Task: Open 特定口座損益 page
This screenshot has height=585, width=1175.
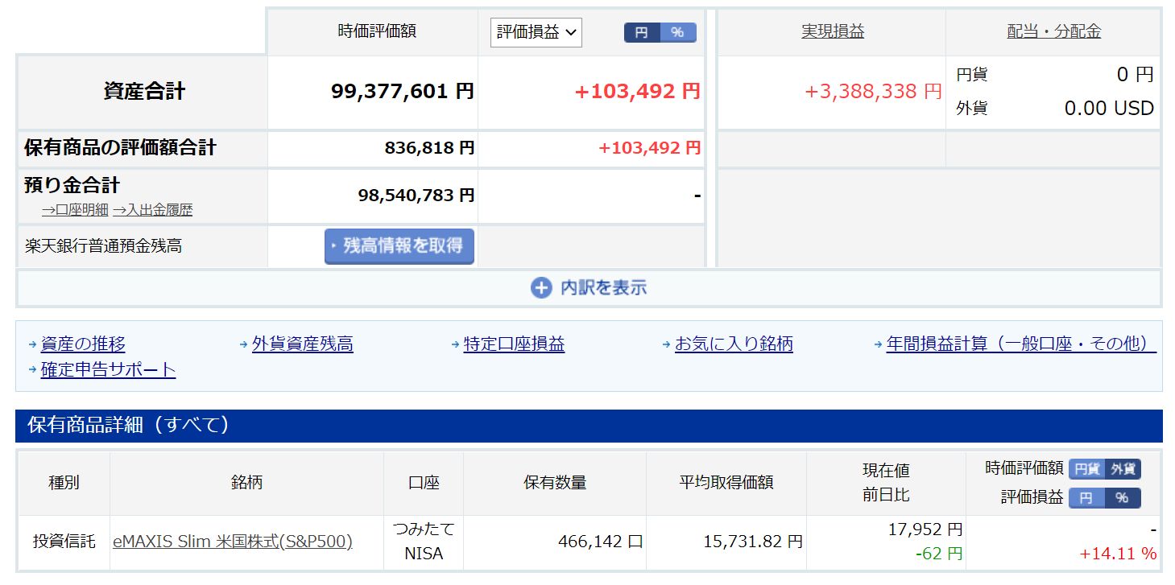Action: pyautogui.click(x=514, y=344)
